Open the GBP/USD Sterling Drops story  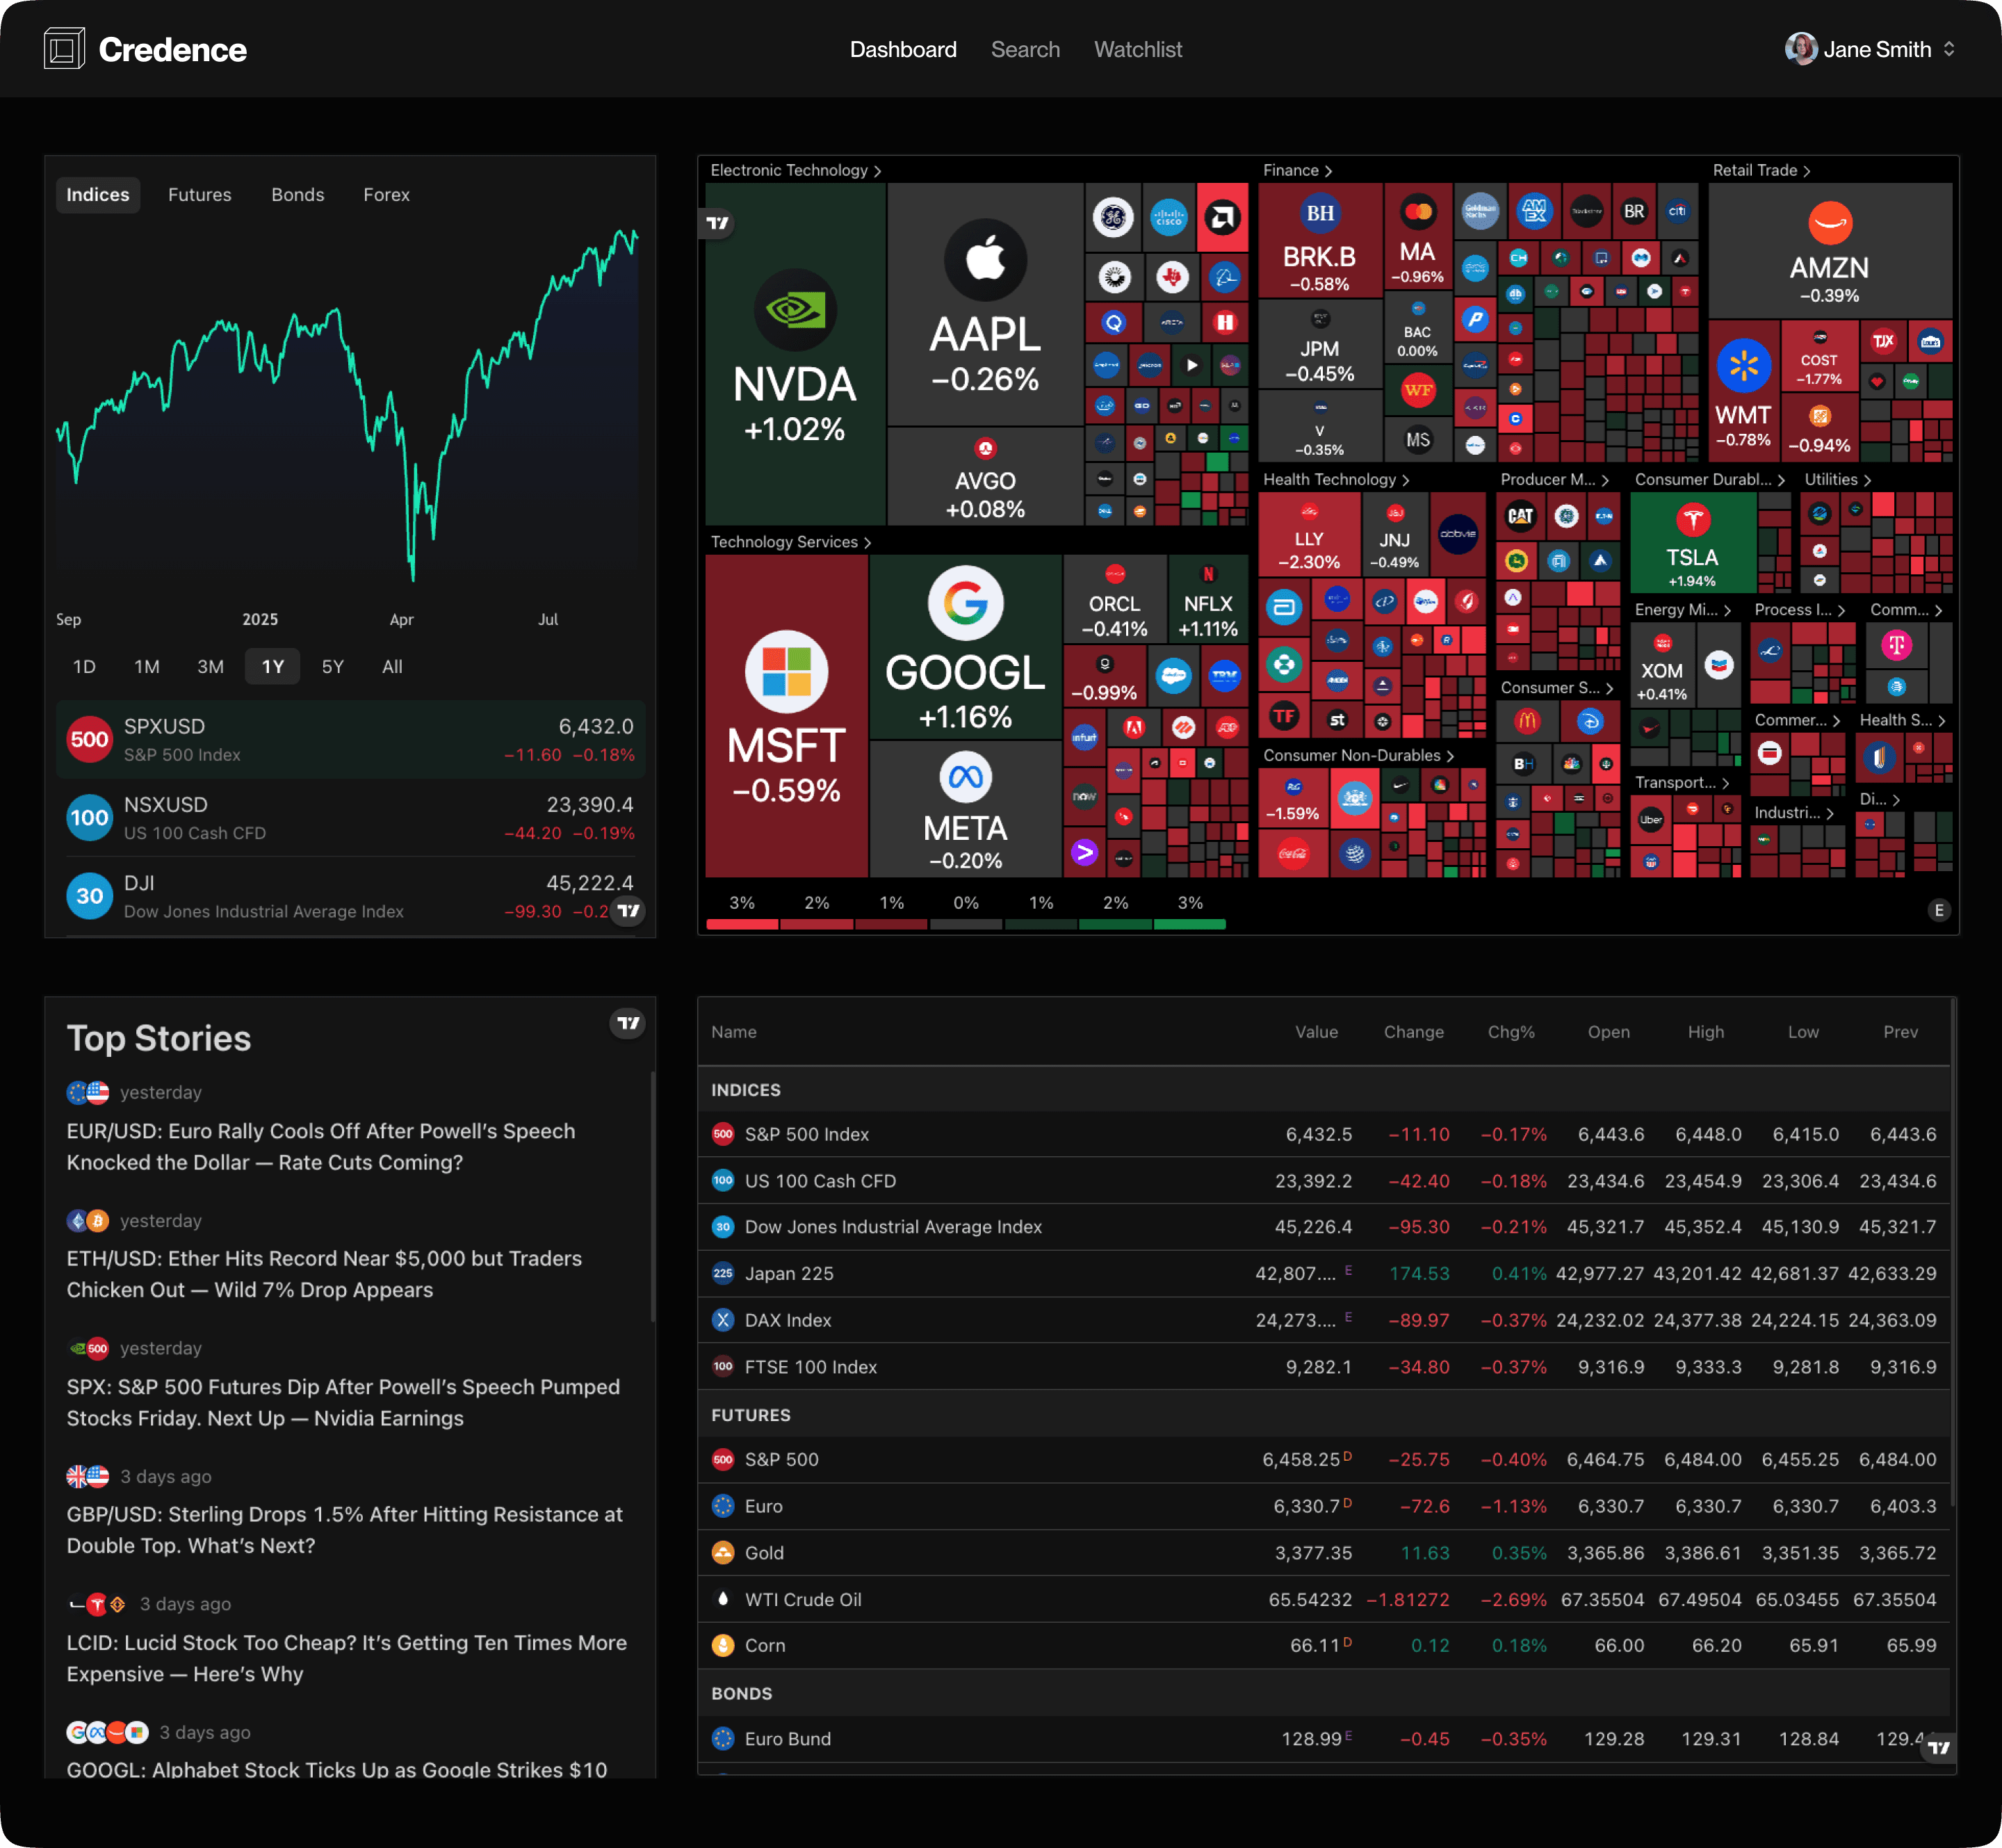tap(344, 1530)
